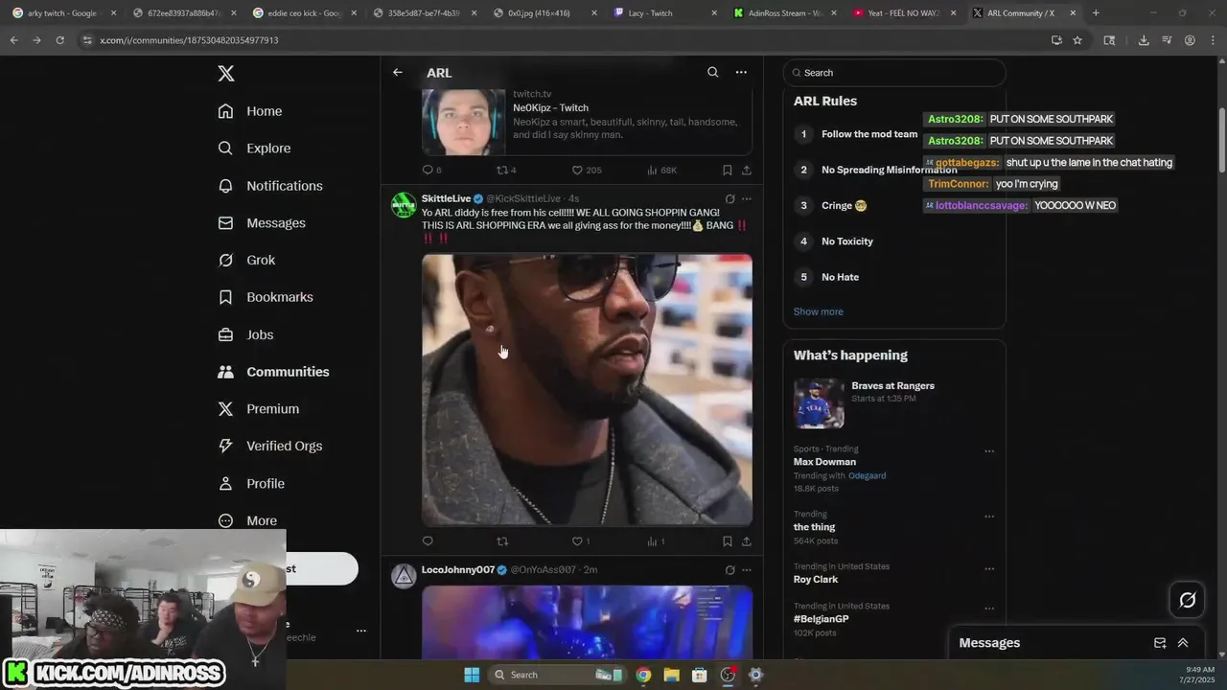Open Explore in left sidebar
The image size is (1227, 690).
tap(254, 149)
